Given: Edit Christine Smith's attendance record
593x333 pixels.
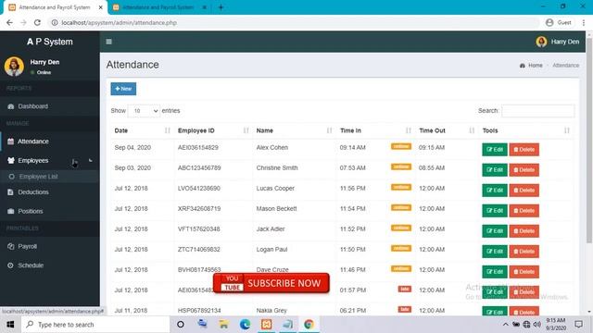Looking at the screenshot, I should [x=495, y=170].
